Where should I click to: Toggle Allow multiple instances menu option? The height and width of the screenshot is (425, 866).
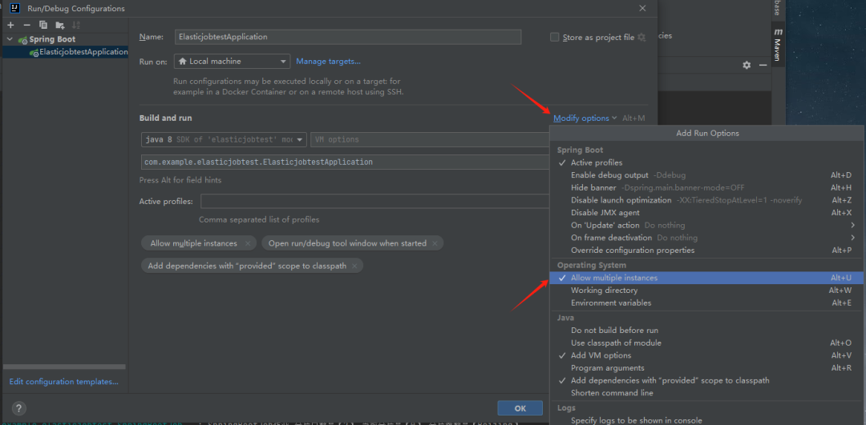pos(706,278)
